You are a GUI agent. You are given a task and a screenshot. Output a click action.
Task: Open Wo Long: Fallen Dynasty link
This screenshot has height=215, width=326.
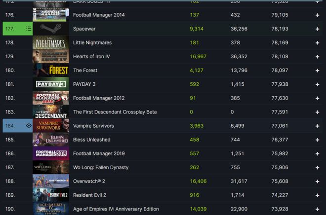(x=101, y=168)
